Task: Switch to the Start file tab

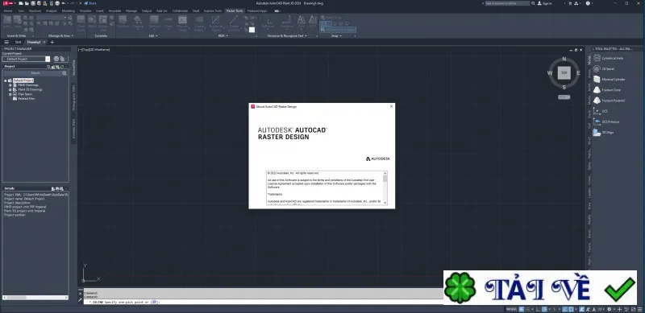Action: [18, 42]
